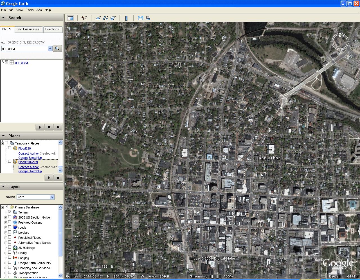The width and height of the screenshot is (360, 280).
Task: Collapse the Search panel triangle
Action: [x=3, y=18]
